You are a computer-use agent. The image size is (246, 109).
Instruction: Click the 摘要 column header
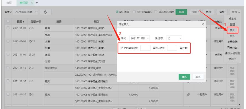pos(59,22)
